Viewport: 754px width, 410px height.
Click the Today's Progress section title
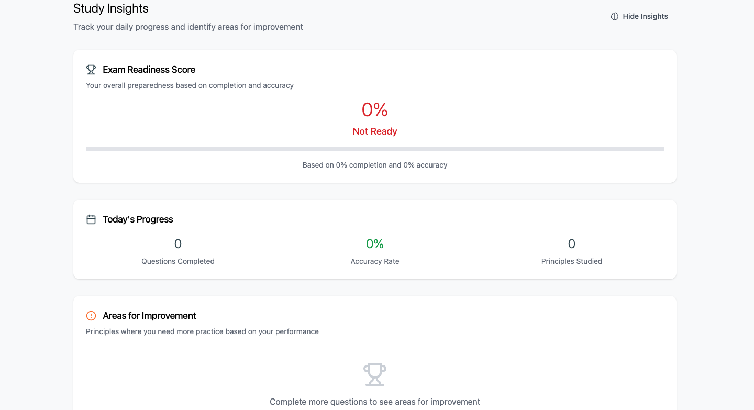click(138, 219)
